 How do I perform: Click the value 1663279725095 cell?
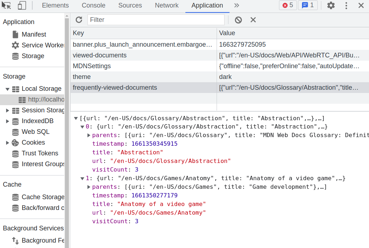pos(293,45)
